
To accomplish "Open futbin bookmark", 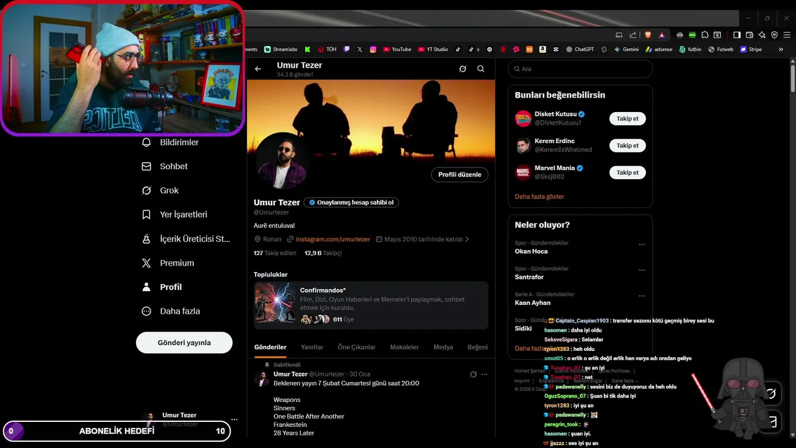I will click(x=690, y=49).
